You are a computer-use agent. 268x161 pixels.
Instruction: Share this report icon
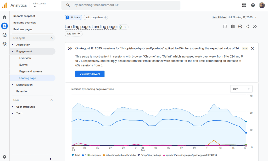(x=247, y=27)
